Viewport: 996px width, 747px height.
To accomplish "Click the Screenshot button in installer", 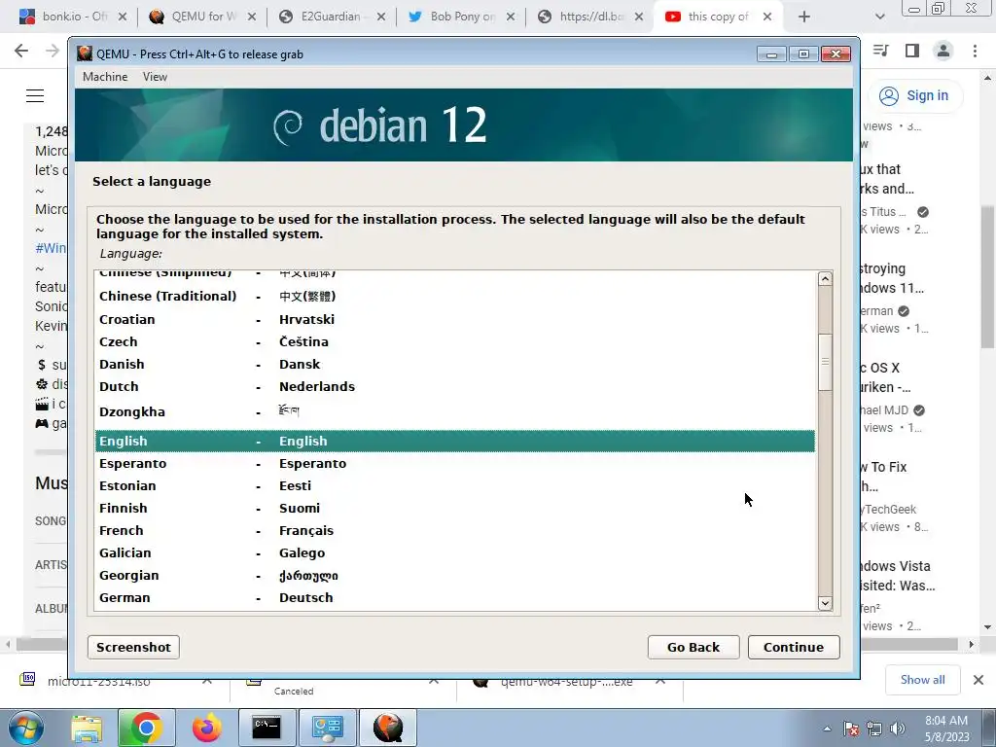I will 133,647.
